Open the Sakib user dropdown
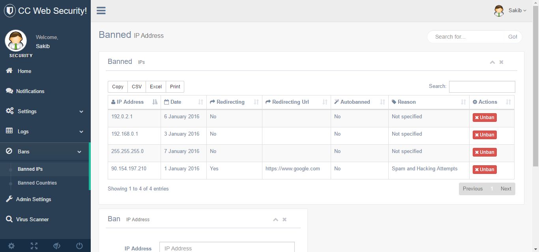The width and height of the screenshot is (539, 252). pos(511,11)
